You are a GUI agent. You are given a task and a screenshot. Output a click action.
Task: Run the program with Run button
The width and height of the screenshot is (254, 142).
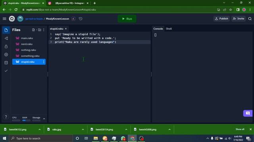click(x=127, y=19)
